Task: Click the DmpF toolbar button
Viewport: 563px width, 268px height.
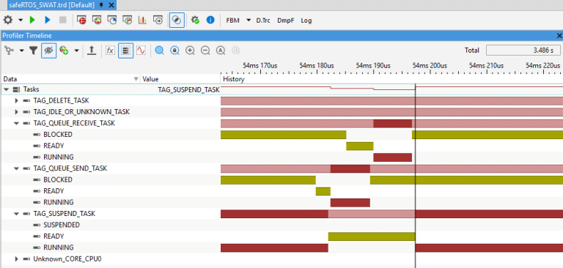Action: [x=285, y=21]
